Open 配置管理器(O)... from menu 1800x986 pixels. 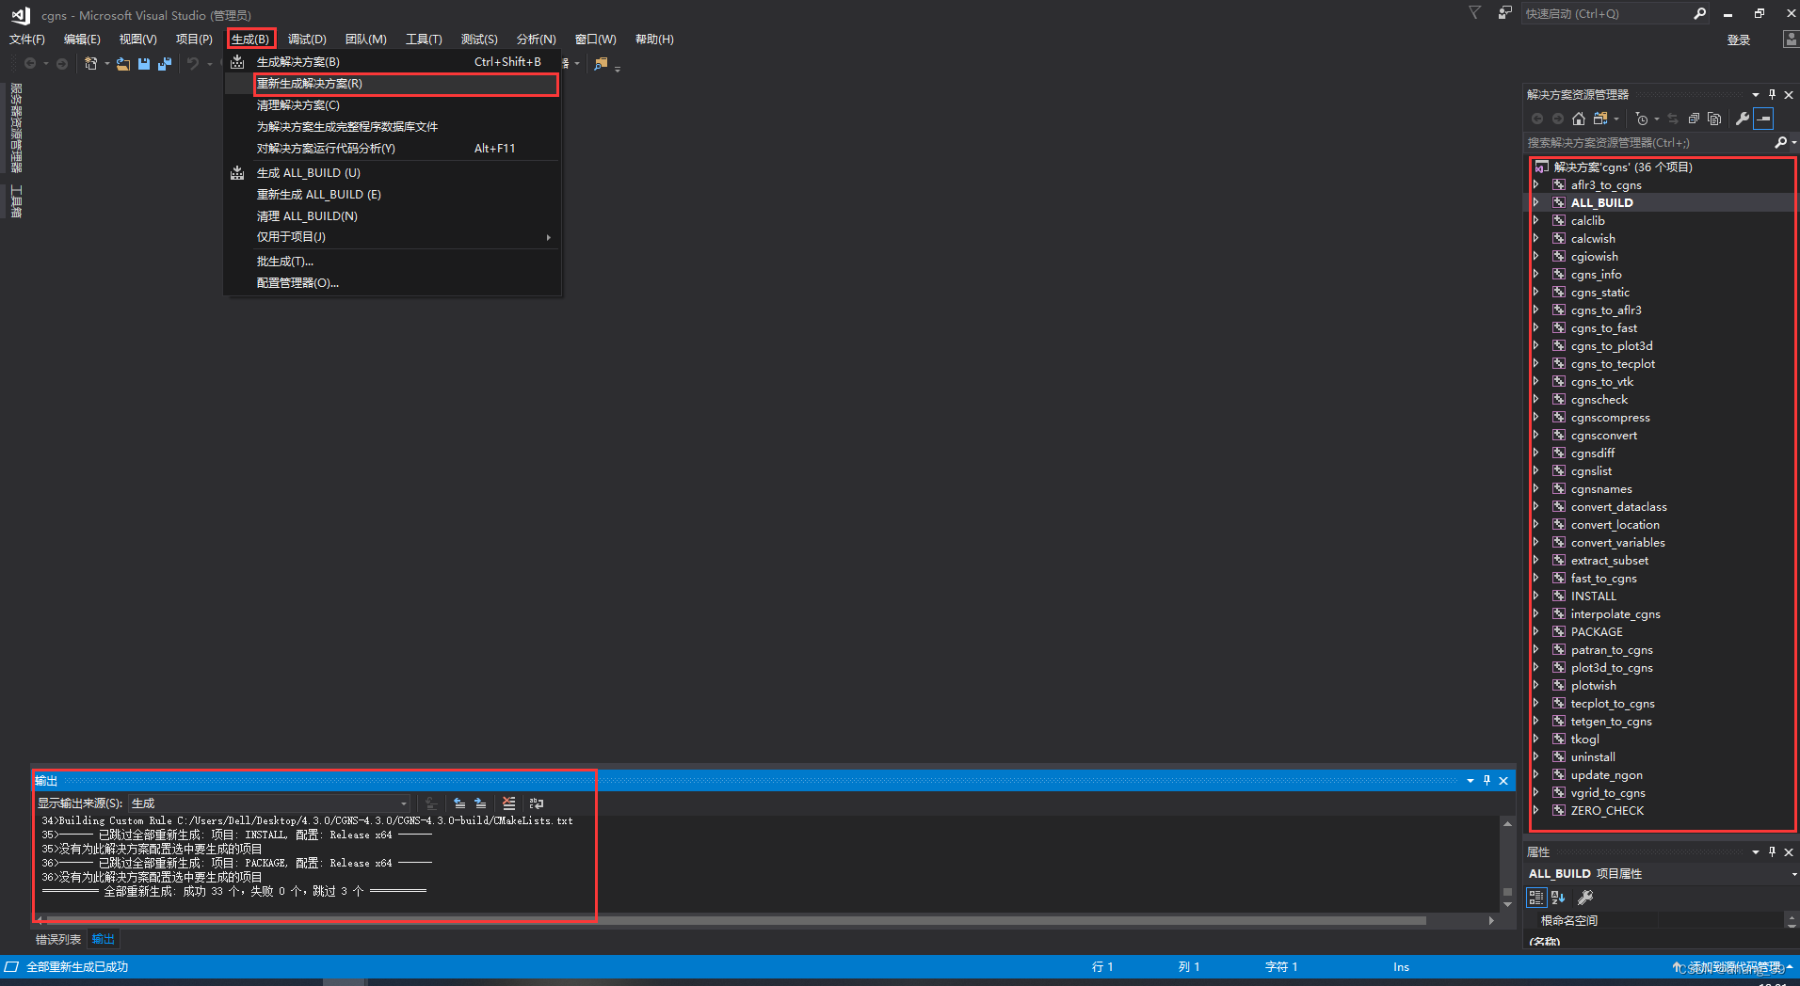pyautogui.click(x=393, y=283)
